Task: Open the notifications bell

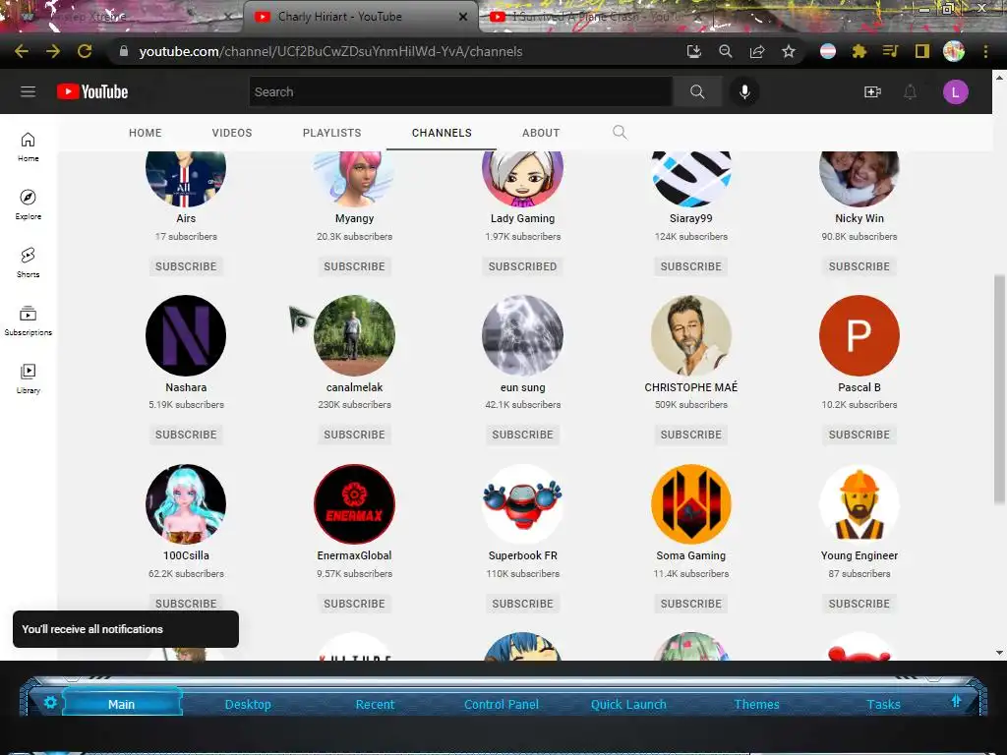Action: [910, 91]
